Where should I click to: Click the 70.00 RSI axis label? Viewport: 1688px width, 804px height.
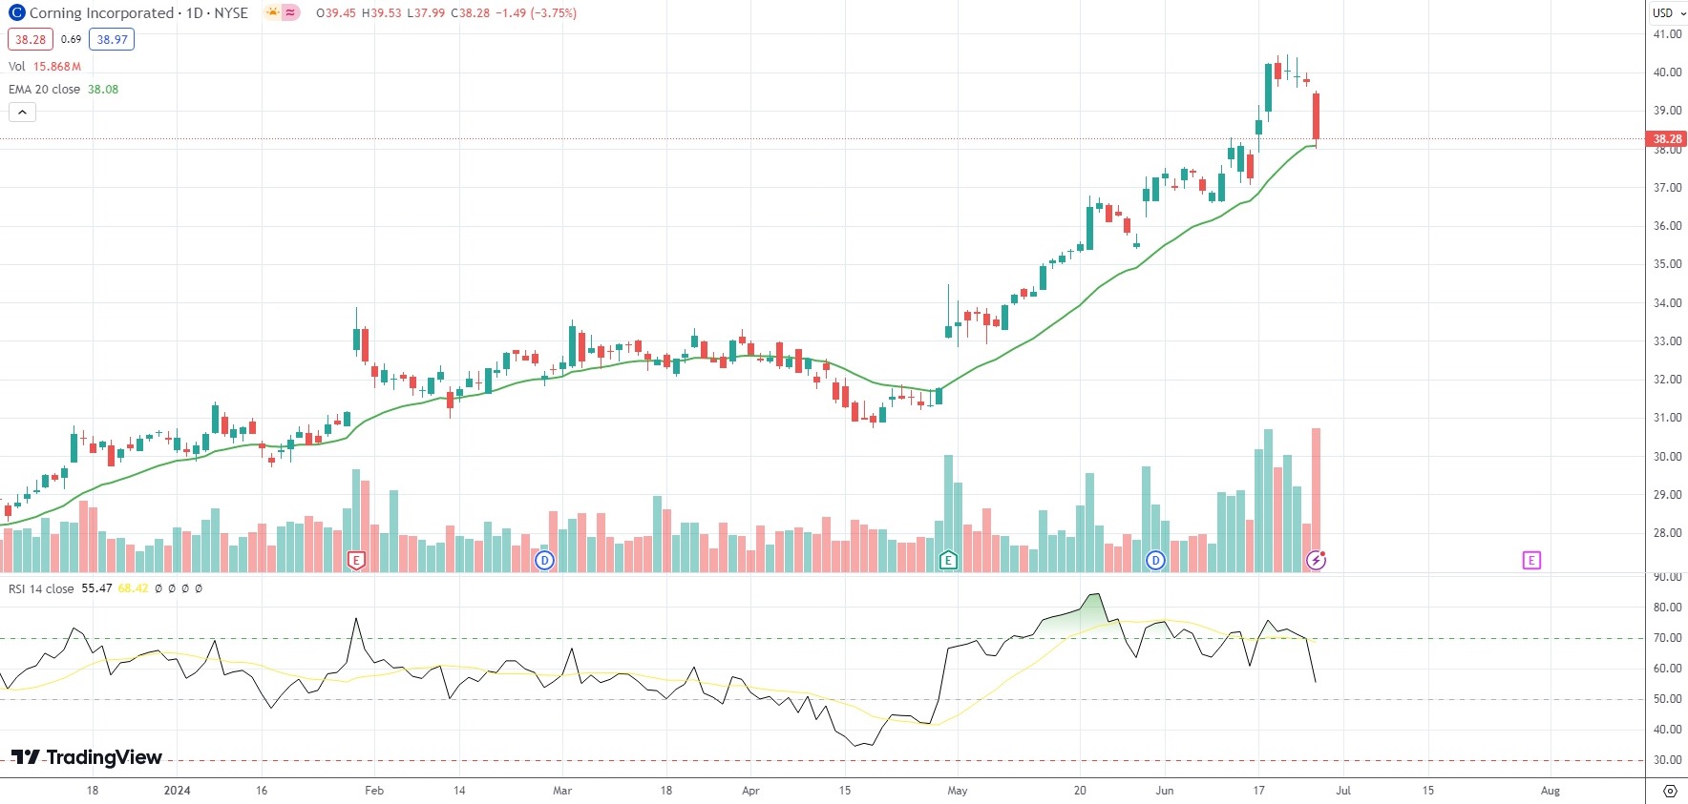[x=1667, y=638]
